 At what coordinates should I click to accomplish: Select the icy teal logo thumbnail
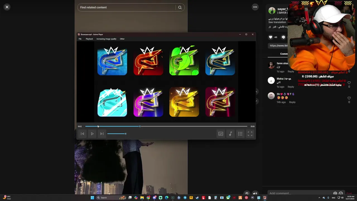(x=112, y=102)
